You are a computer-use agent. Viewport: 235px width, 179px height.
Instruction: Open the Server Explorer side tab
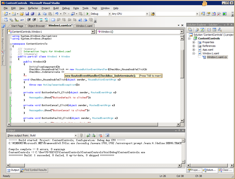(3, 37)
